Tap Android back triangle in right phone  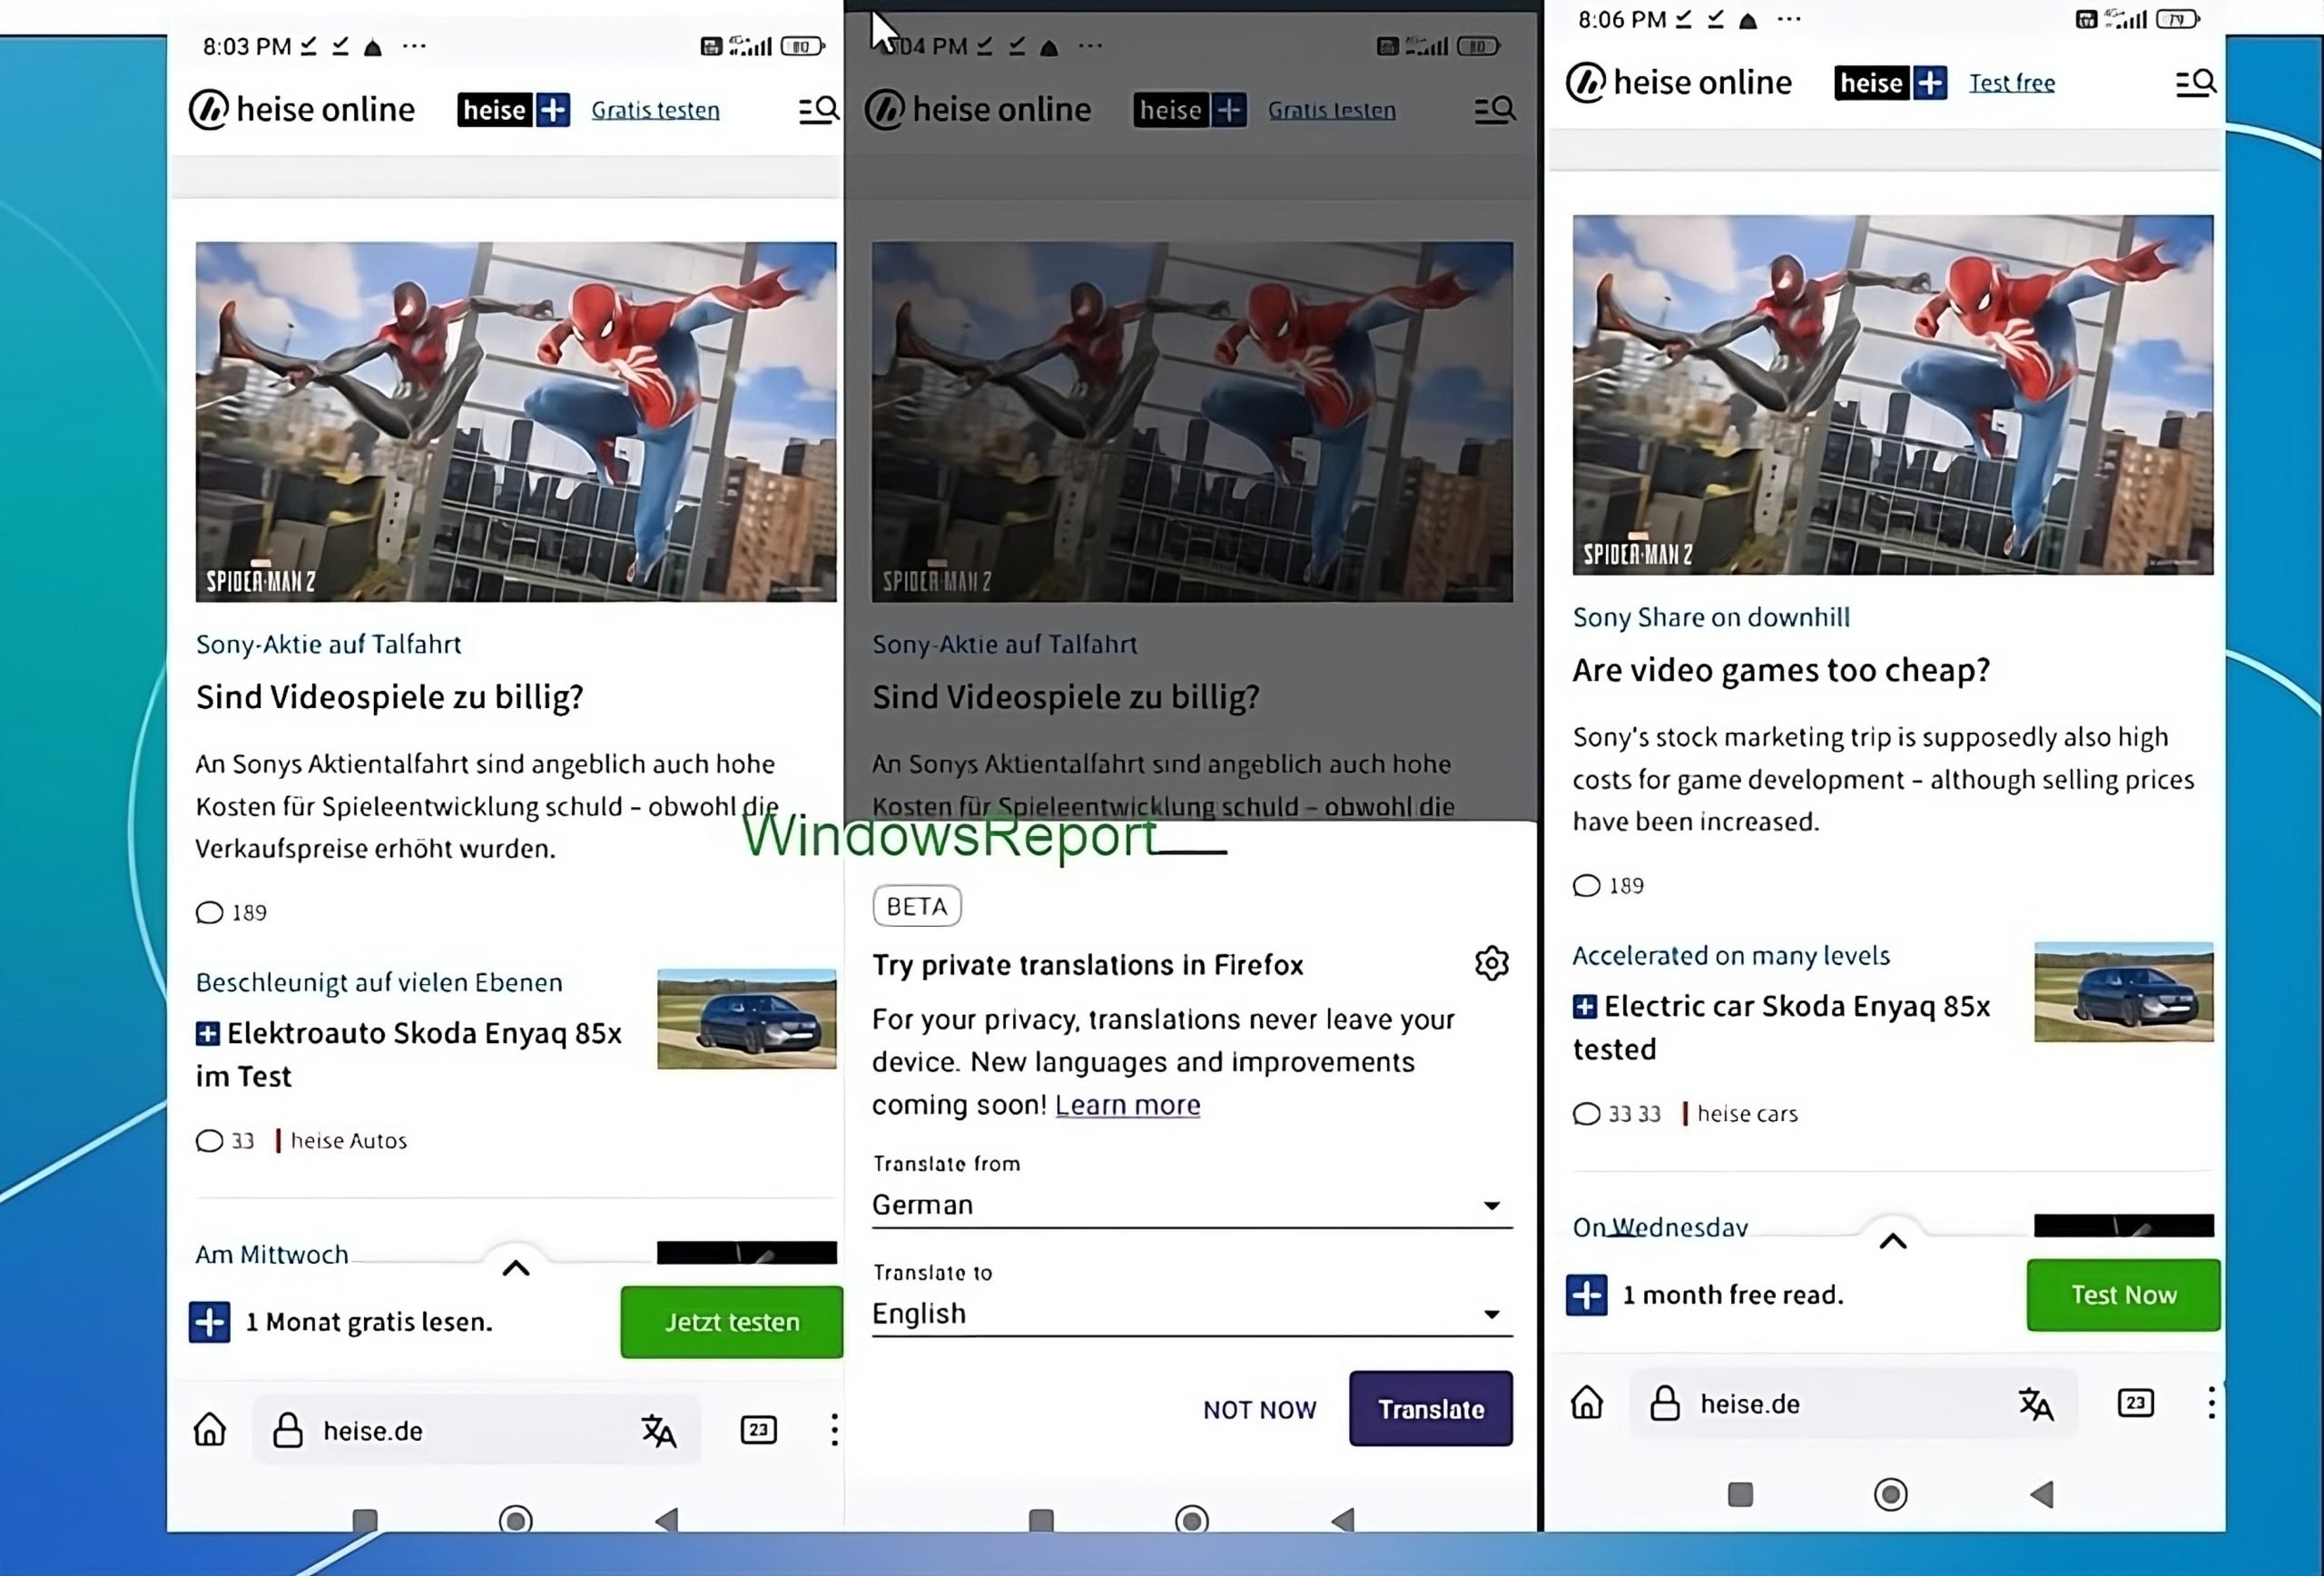pyautogui.click(x=2042, y=1494)
